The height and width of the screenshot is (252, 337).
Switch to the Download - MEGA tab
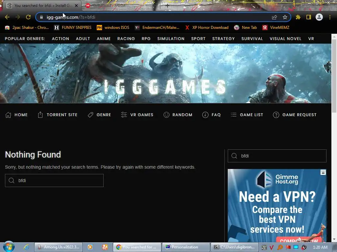(x=120, y=6)
